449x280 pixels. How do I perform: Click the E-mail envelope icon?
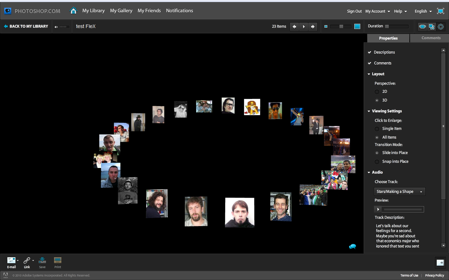point(12,260)
